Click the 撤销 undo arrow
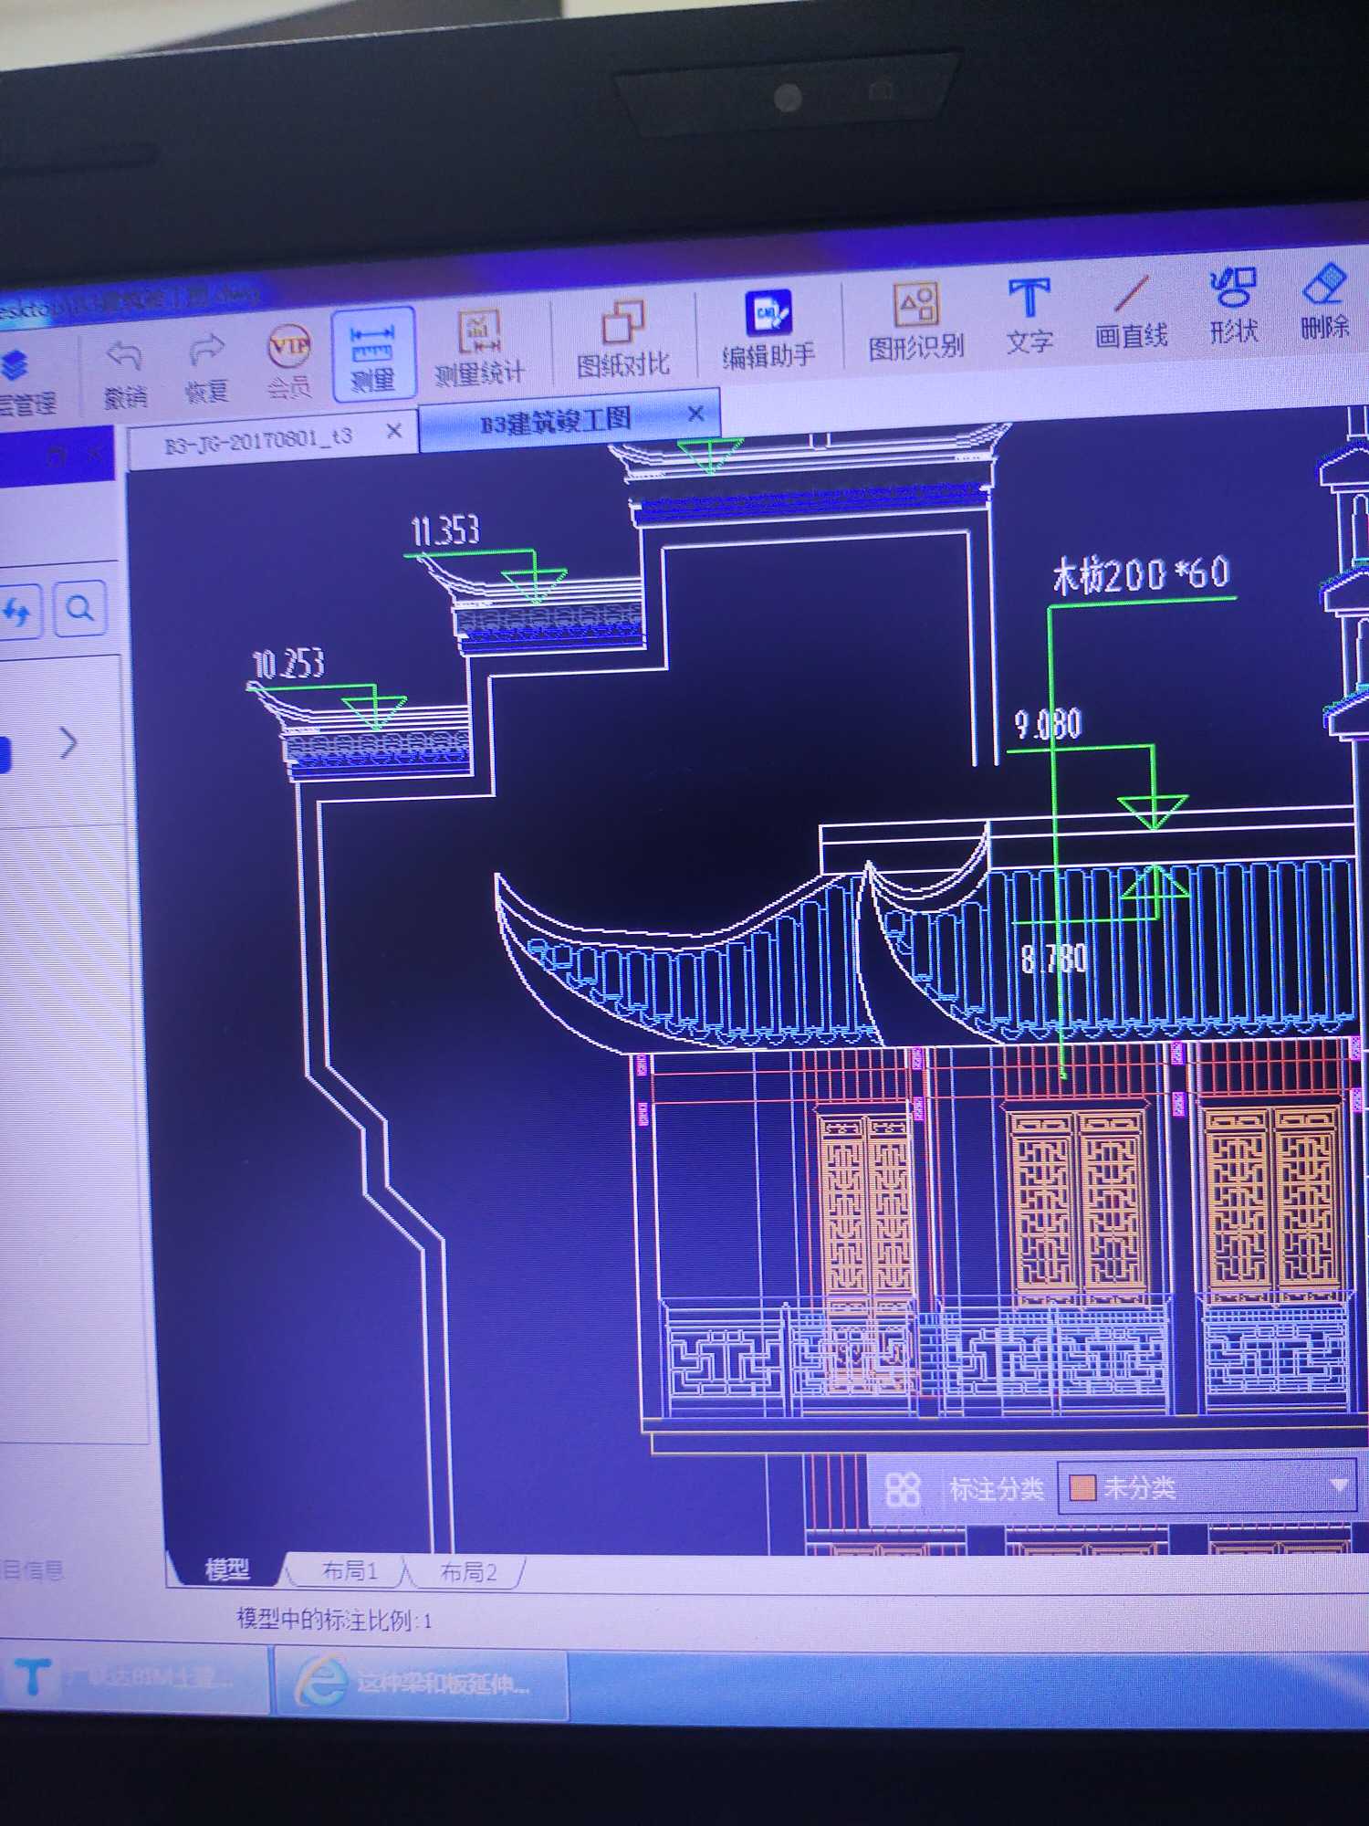 125,374
